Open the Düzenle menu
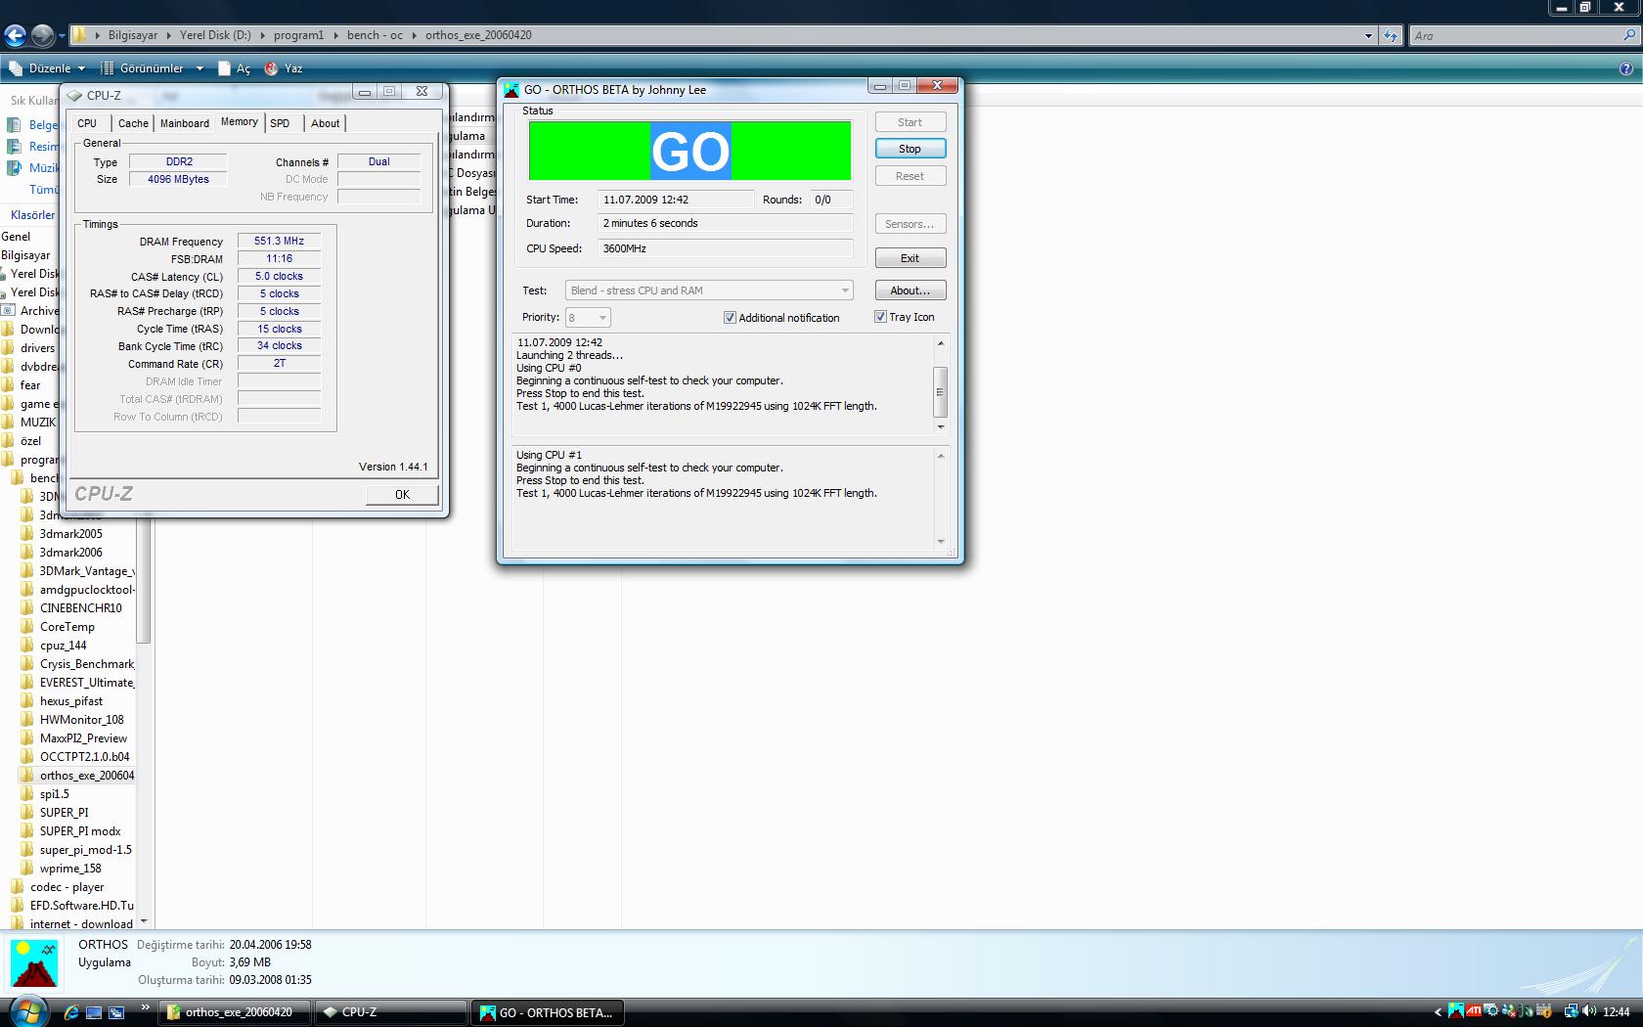 pos(47,68)
